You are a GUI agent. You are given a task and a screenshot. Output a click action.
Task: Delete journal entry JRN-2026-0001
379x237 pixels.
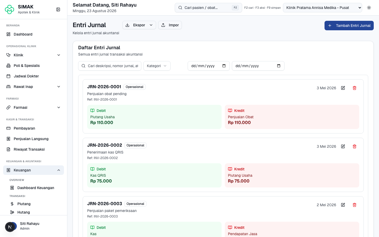tap(355, 88)
